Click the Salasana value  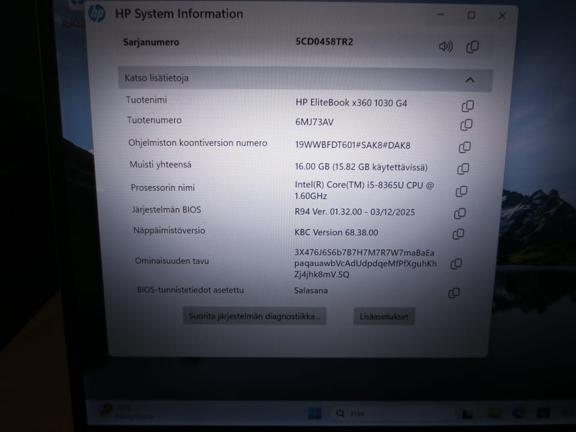[311, 290]
